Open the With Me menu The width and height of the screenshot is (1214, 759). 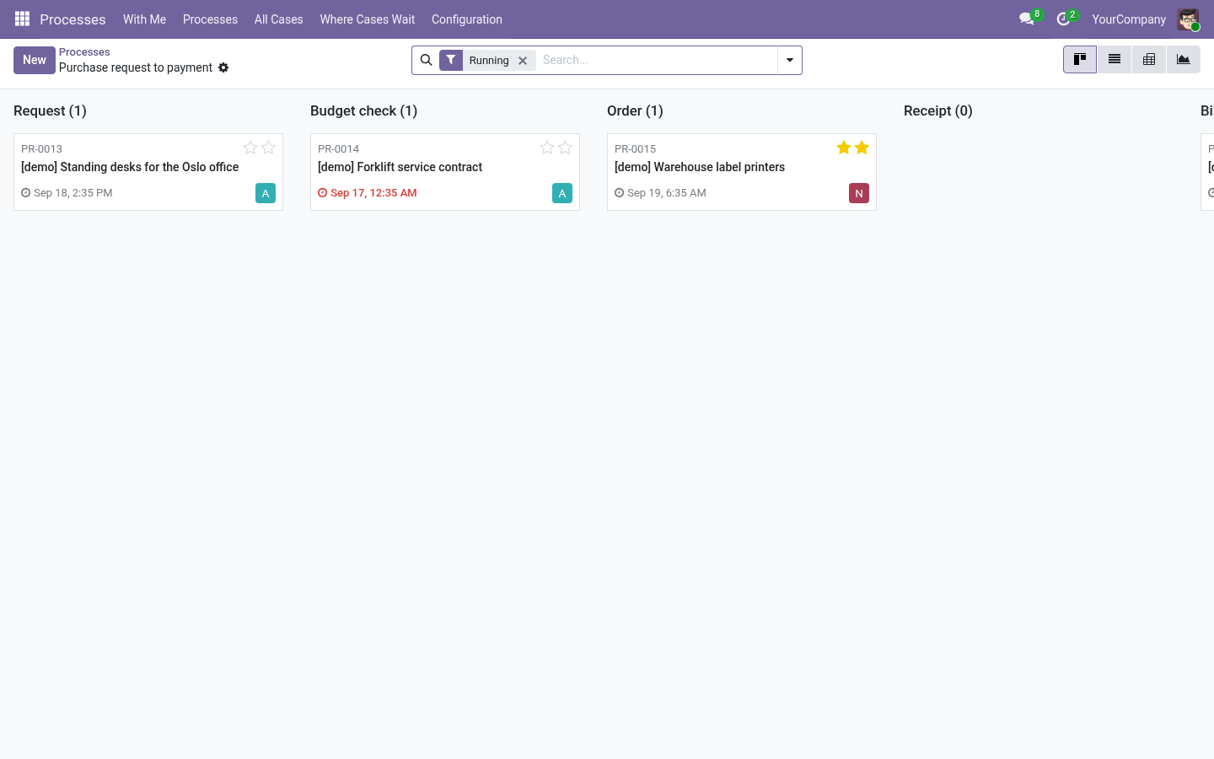[144, 19]
